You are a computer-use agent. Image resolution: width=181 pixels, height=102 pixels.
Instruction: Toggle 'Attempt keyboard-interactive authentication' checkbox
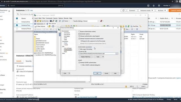(79, 39)
